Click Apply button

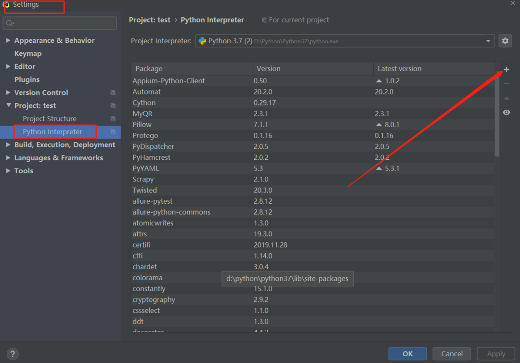tap(496, 354)
